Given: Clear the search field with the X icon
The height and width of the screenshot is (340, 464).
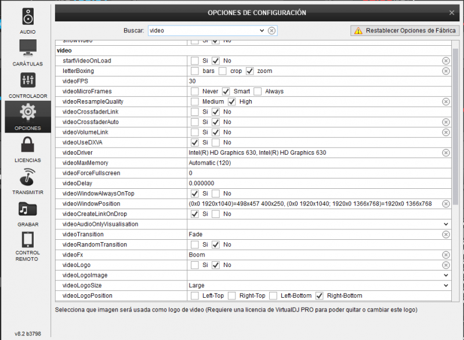Looking at the screenshot, I should tap(271, 31).
